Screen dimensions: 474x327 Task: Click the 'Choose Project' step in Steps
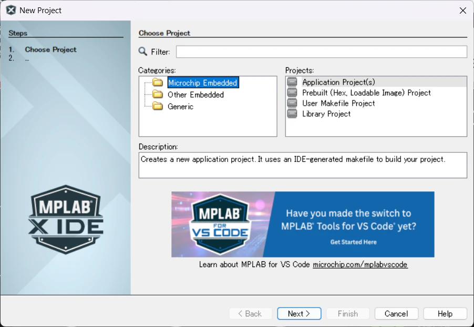(x=50, y=49)
